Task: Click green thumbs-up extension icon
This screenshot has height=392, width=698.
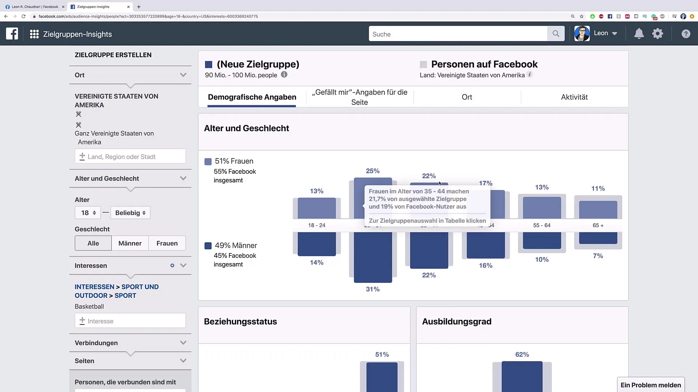Action: (592, 16)
